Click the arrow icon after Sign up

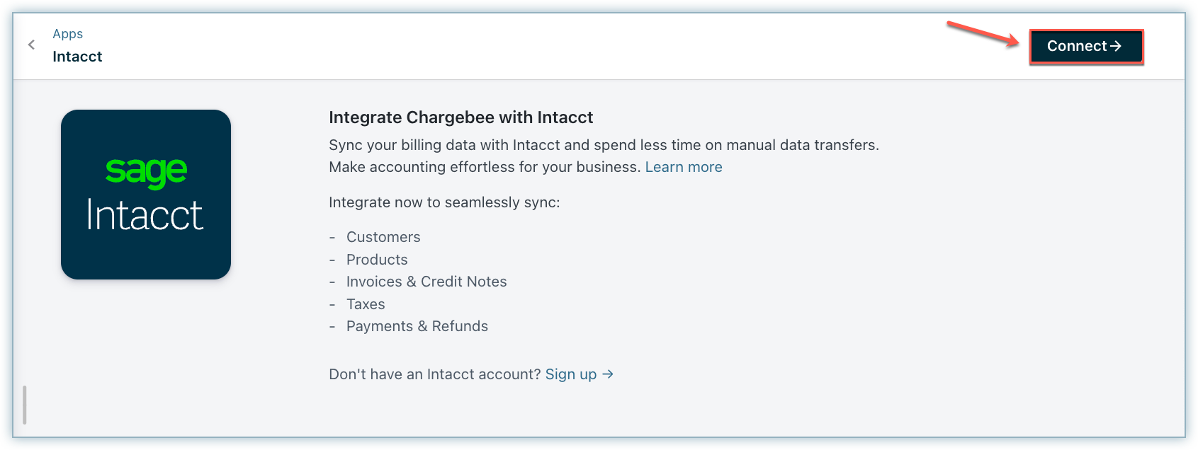pyautogui.click(x=608, y=374)
